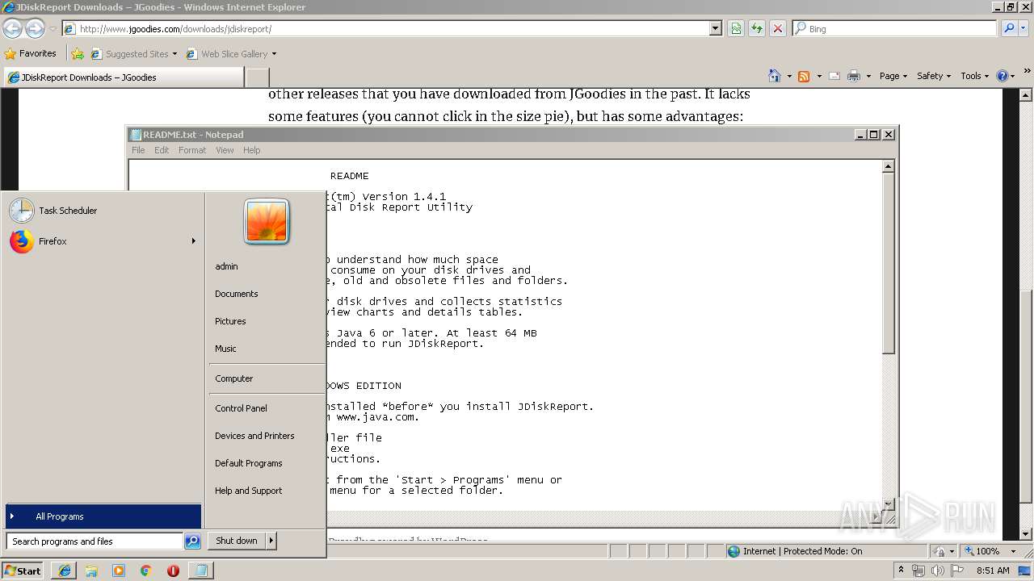Click the Home icon in command bar
This screenshot has width=1034, height=581.
[x=775, y=76]
